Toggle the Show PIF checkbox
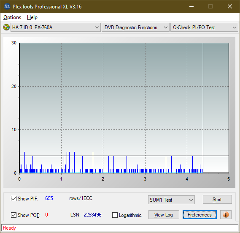 coord(13,198)
